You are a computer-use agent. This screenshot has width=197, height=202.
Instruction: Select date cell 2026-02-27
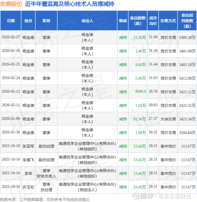[x=11, y=37]
